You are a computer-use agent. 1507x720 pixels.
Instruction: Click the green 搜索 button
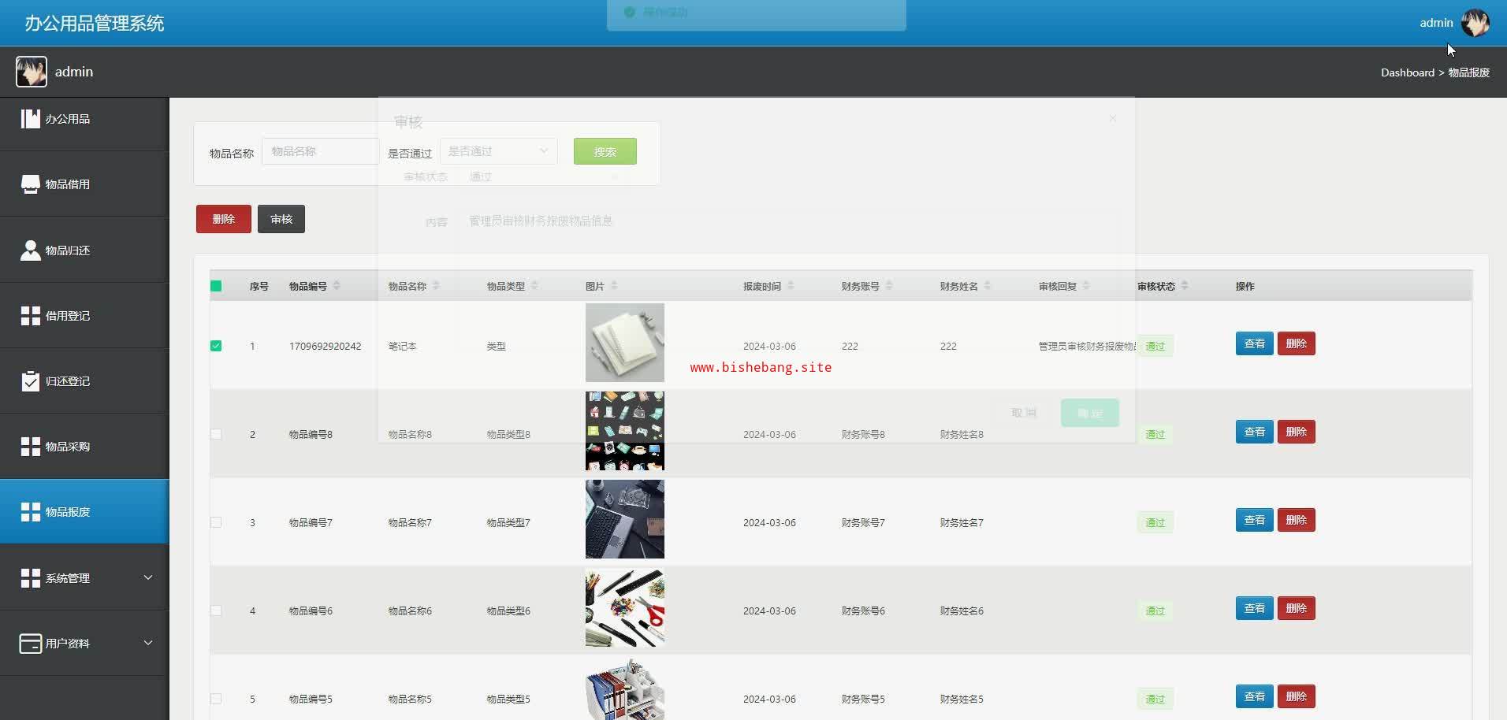tap(605, 151)
